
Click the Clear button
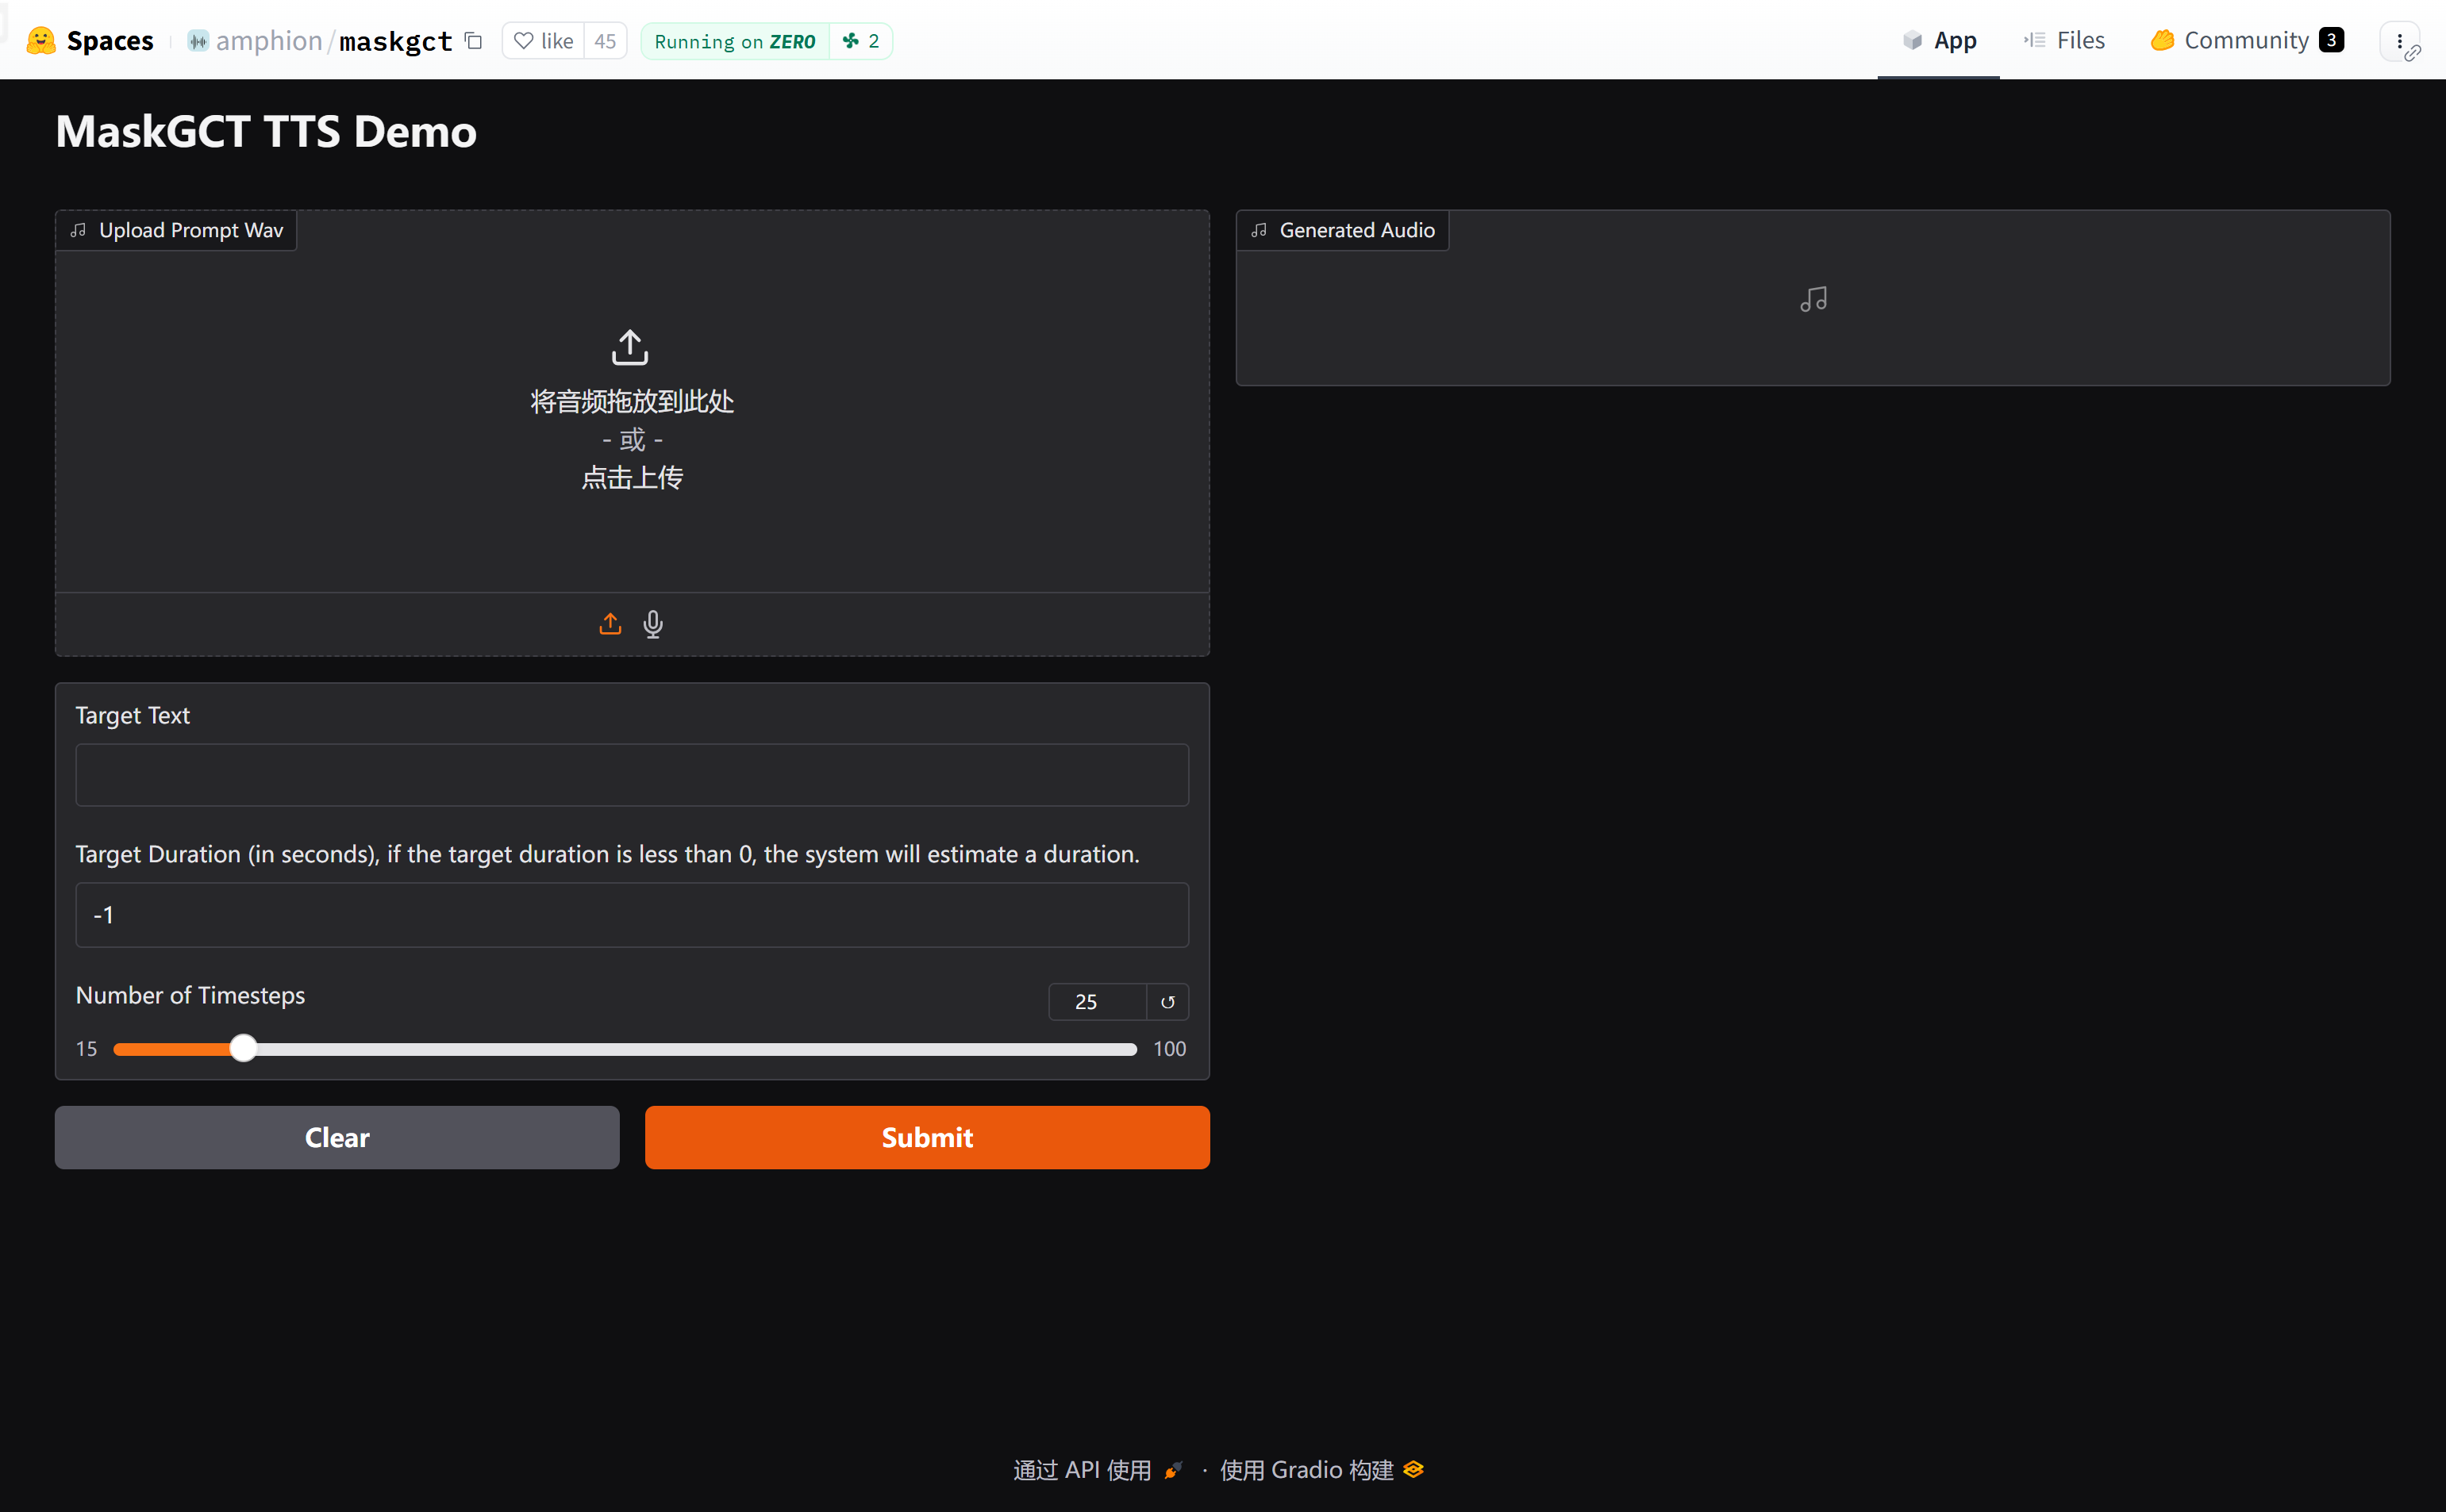337,1137
